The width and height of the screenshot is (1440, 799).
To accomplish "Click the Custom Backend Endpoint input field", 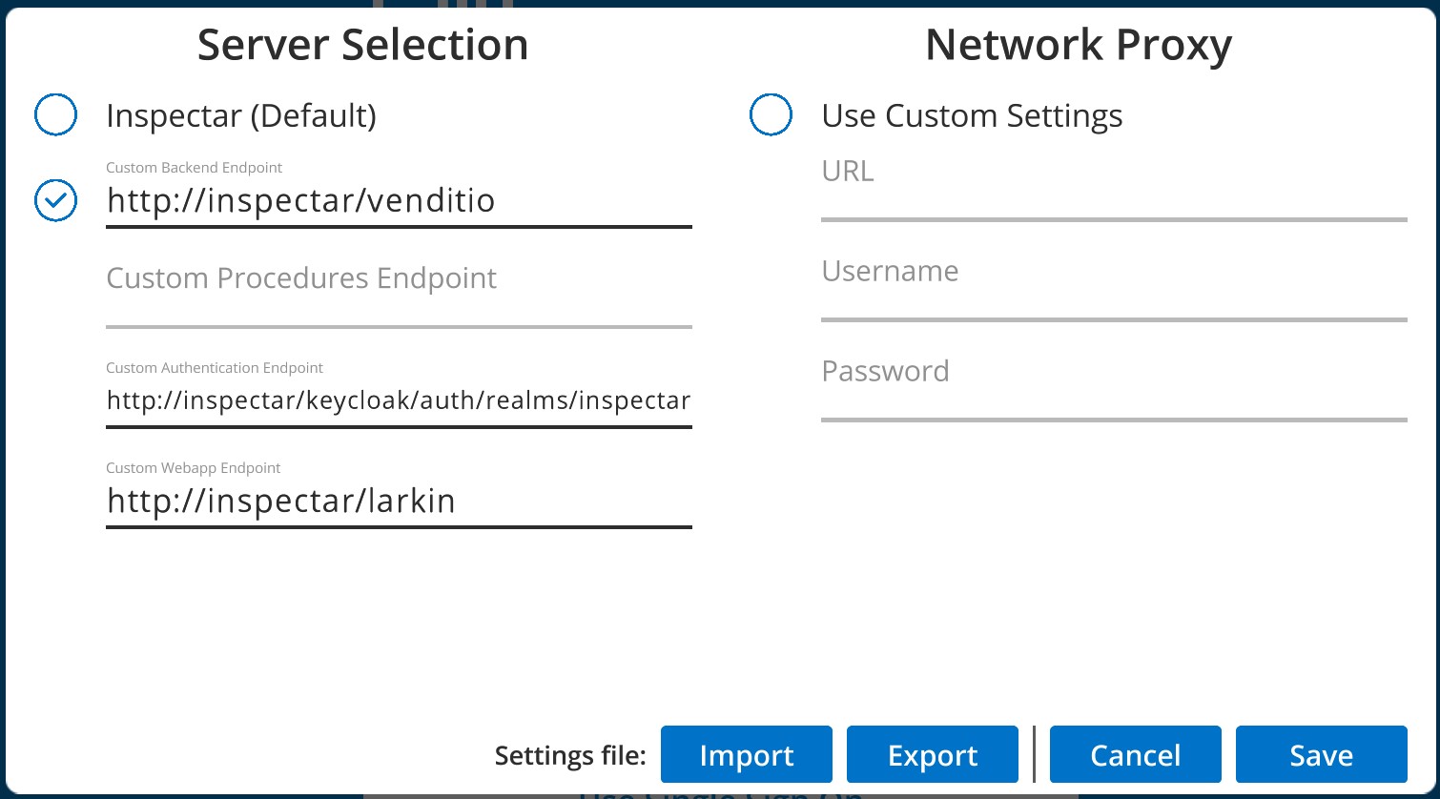I will click(x=399, y=201).
